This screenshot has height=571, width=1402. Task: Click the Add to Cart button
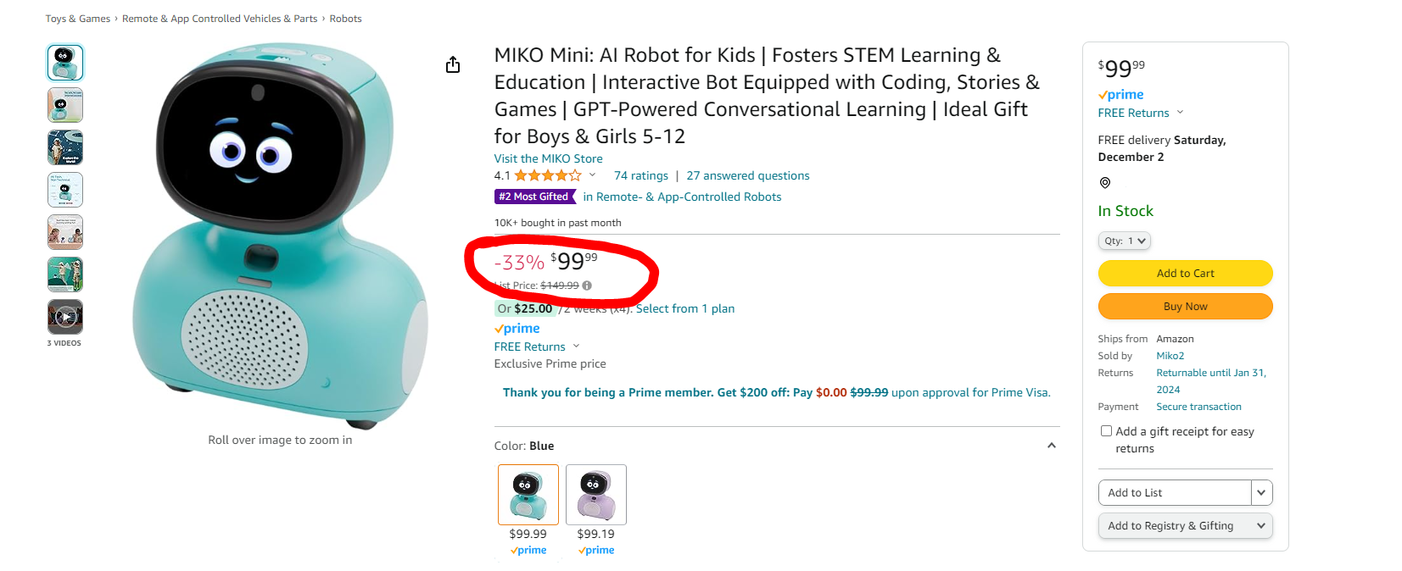click(1186, 273)
